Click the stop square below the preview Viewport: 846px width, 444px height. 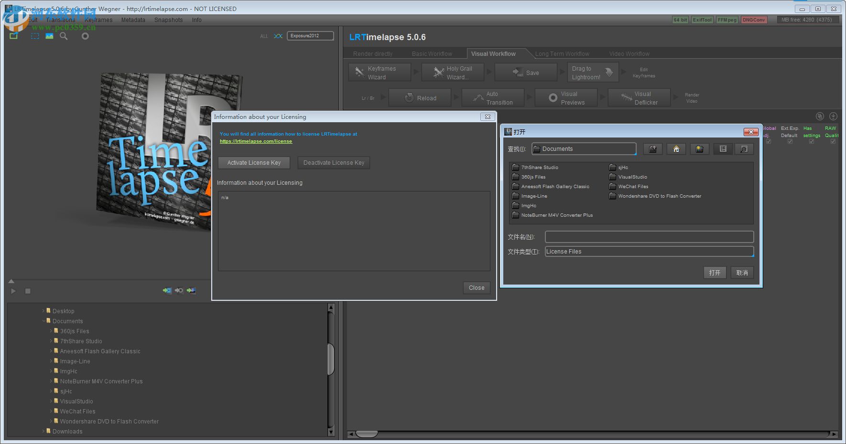(x=28, y=291)
